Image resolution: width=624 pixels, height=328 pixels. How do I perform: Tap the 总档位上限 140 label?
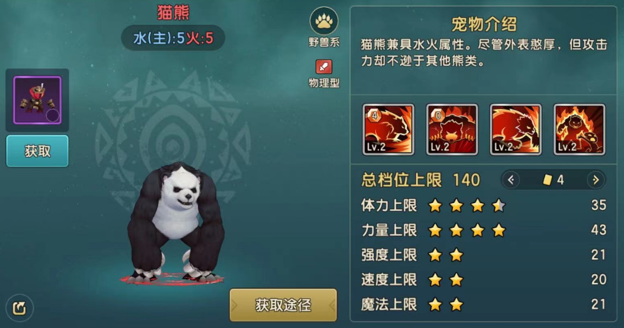420,180
